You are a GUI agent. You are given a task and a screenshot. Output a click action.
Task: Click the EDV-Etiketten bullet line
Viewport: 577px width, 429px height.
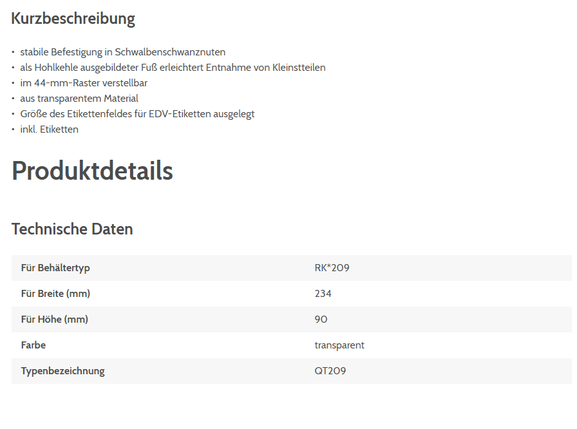point(137,114)
